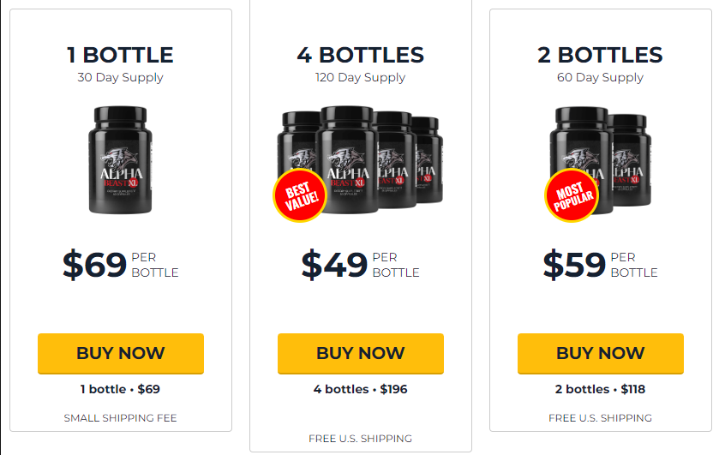The height and width of the screenshot is (455, 719).
Task: Select the red MOST POPULAR badge
Action: [x=572, y=195]
